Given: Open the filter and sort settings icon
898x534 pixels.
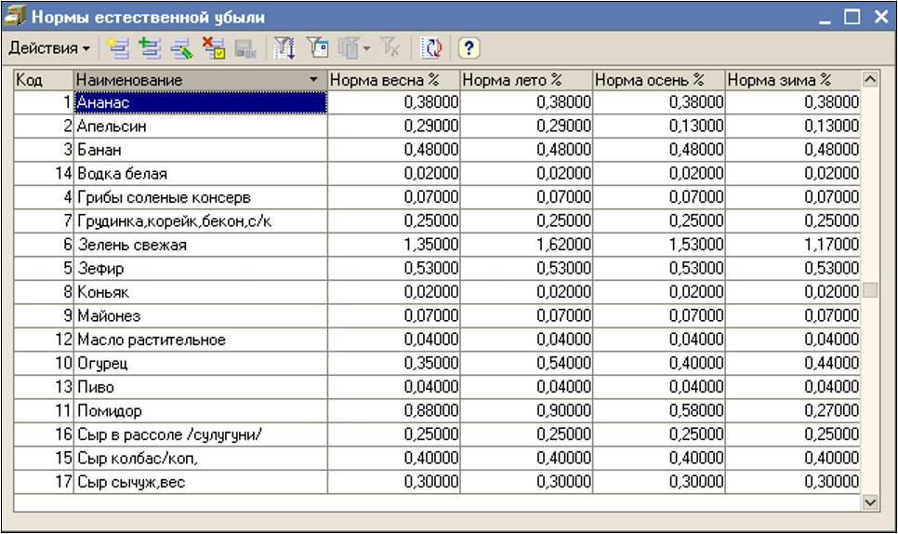Looking at the screenshot, I should point(285,47).
